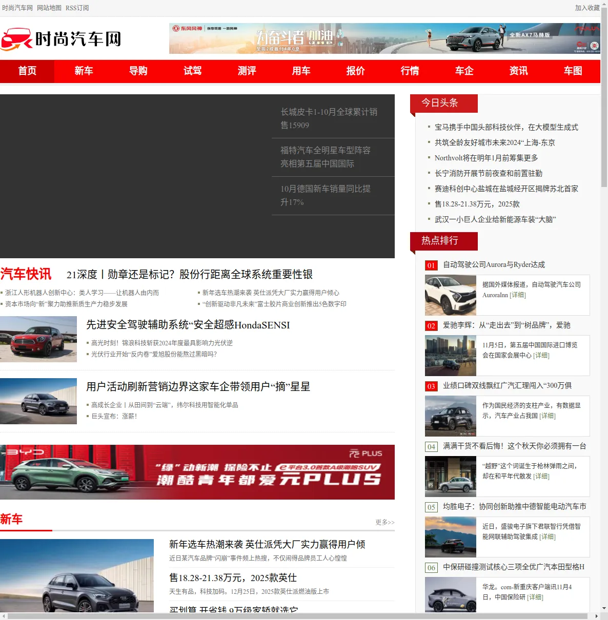Click the white SUV thumbnail under rank 01
Viewport: 608px width, 620px height.
[x=451, y=295]
